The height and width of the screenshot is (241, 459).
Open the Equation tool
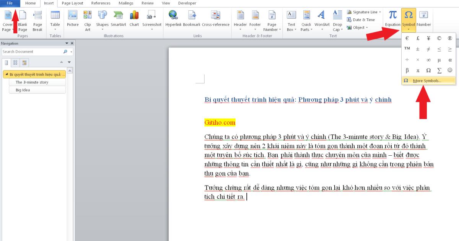(x=392, y=18)
